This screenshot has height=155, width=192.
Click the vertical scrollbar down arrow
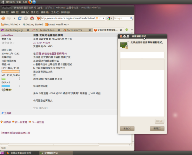point(133,142)
